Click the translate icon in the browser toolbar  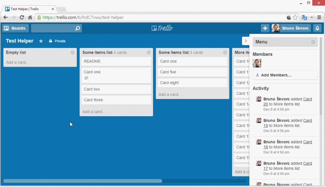coord(305,17)
